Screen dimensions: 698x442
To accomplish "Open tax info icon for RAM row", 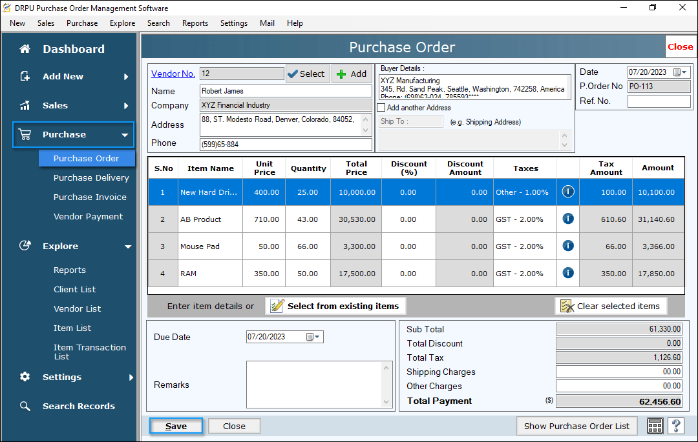I will [568, 273].
